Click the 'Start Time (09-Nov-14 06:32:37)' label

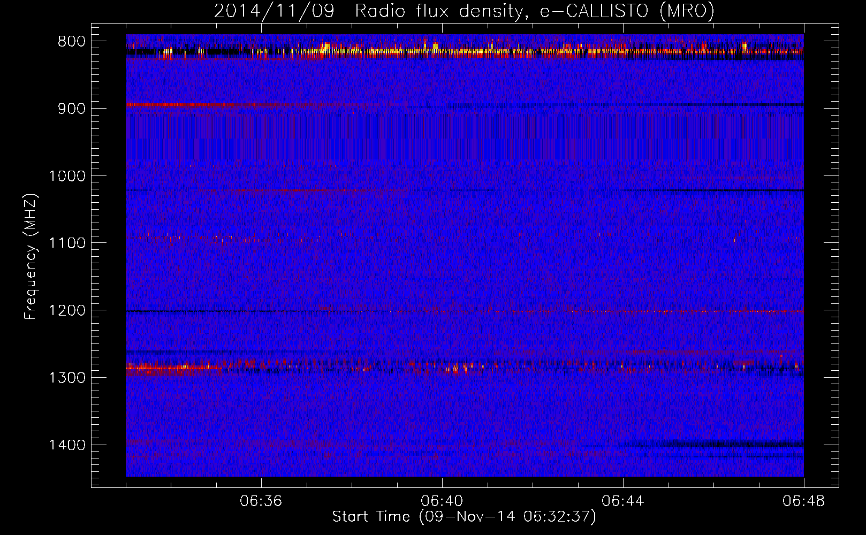464,517
